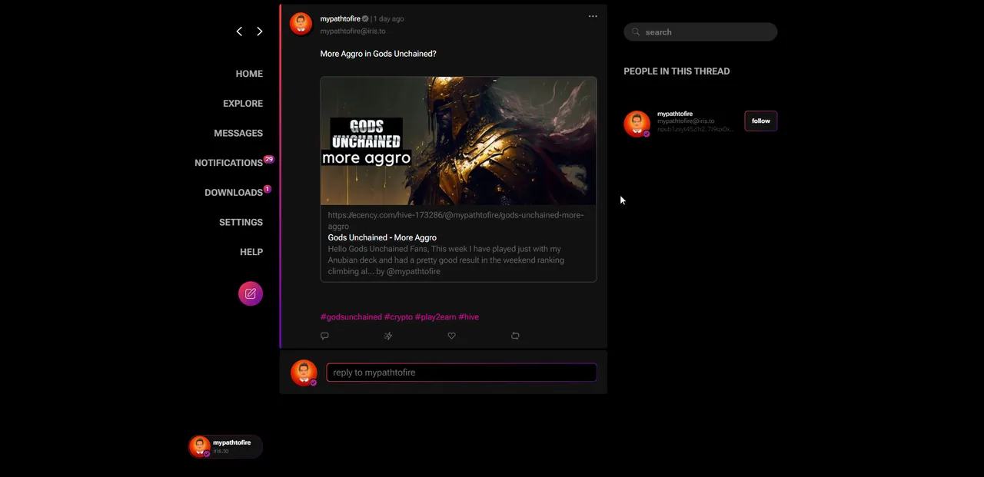This screenshot has width=984, height=477.
Task: Open the #hive hashtag
Action: pyautogui.click(x=469, y=316)
